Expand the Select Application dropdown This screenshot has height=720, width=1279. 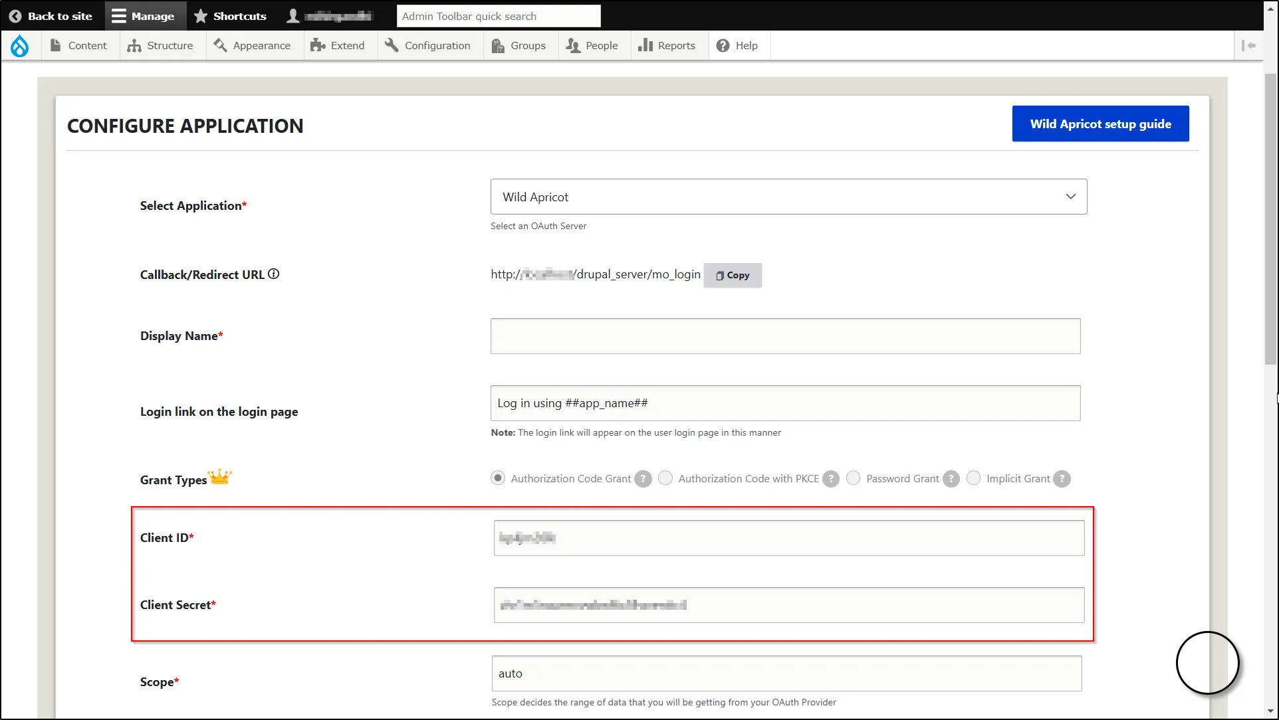pyautogui.click(x=788, y=197)
